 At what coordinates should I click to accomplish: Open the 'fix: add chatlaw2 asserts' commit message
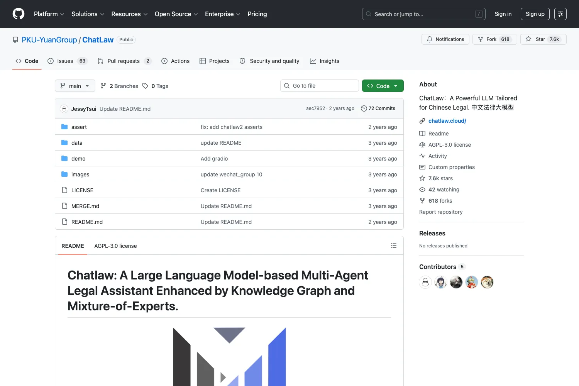(232, 127)
